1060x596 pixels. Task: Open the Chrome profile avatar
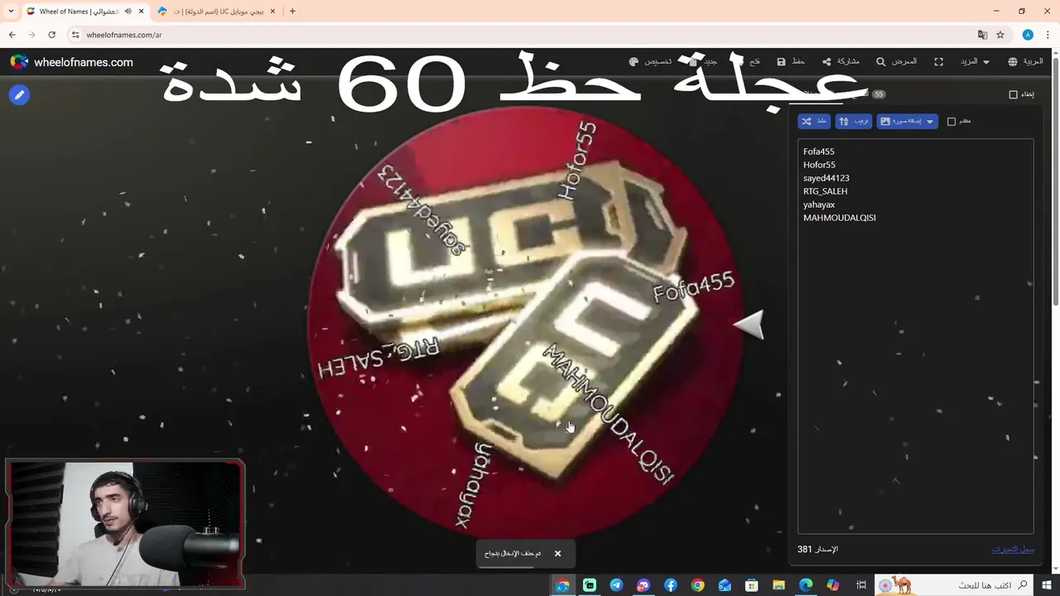[x=1028, y=35]
